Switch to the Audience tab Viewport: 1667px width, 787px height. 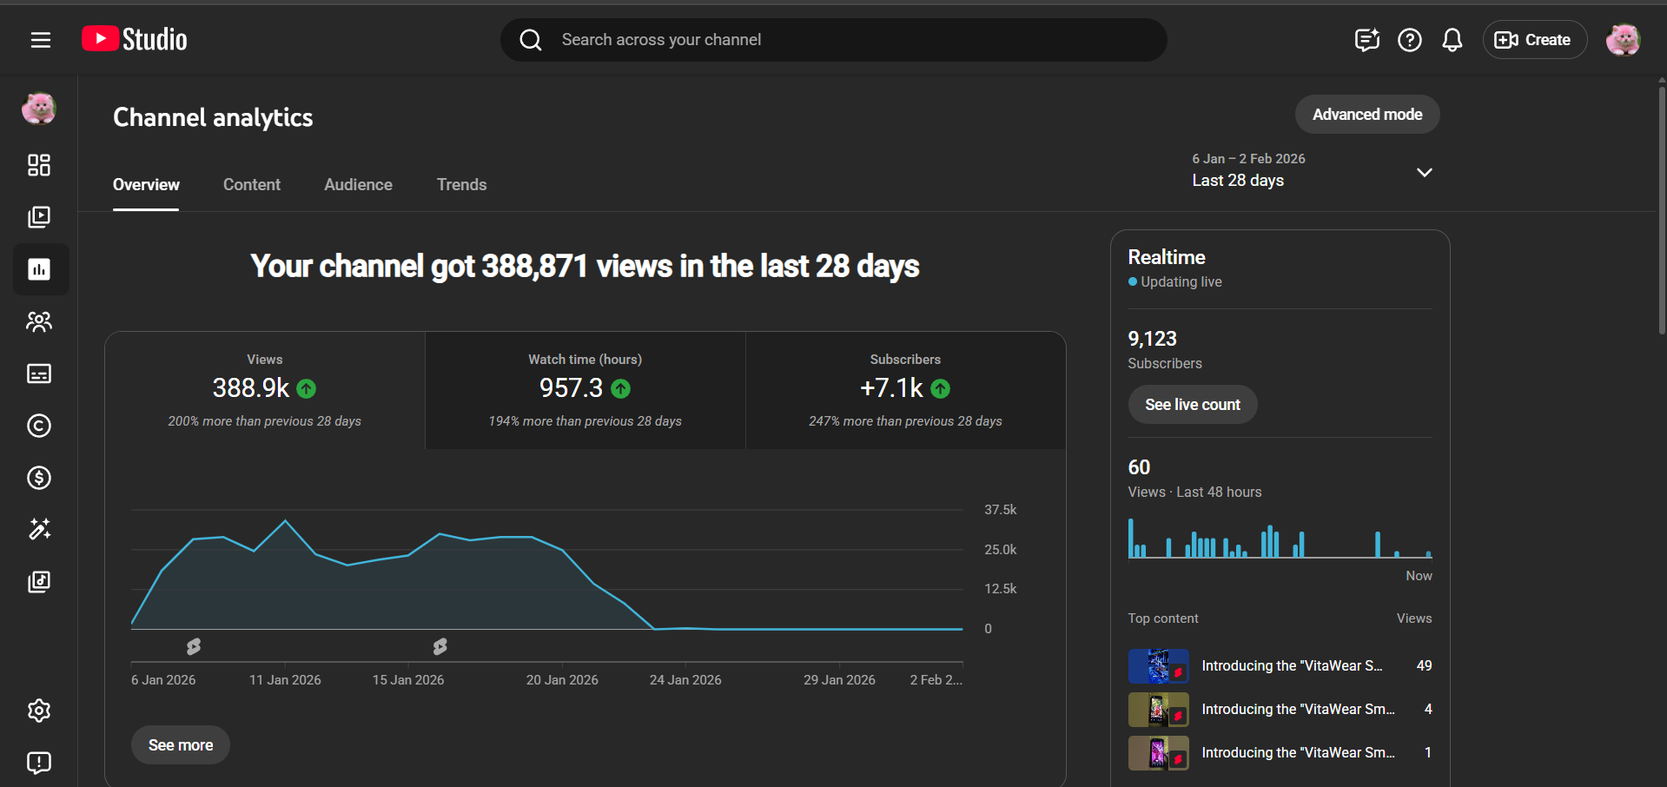tap(358, 185)
